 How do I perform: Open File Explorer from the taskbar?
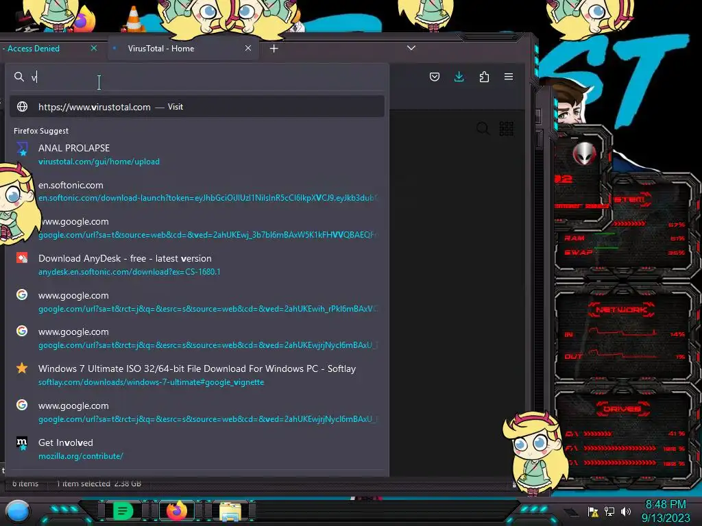(230, 511)
